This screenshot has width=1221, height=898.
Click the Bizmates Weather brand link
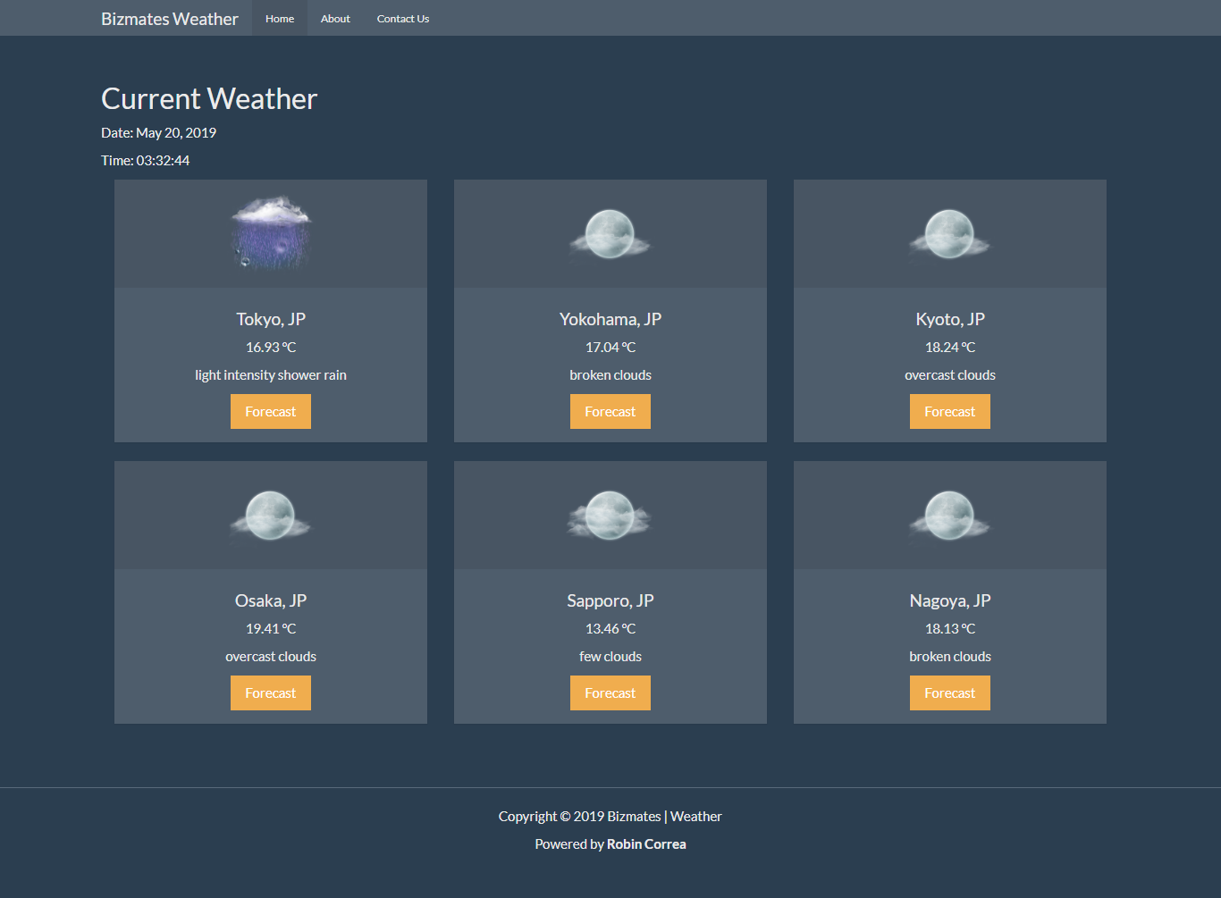[170, 18]
